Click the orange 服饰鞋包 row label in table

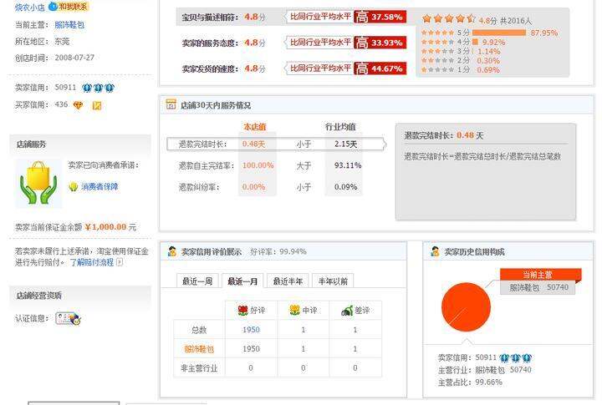pyautogui.click(x=199, y=349)
